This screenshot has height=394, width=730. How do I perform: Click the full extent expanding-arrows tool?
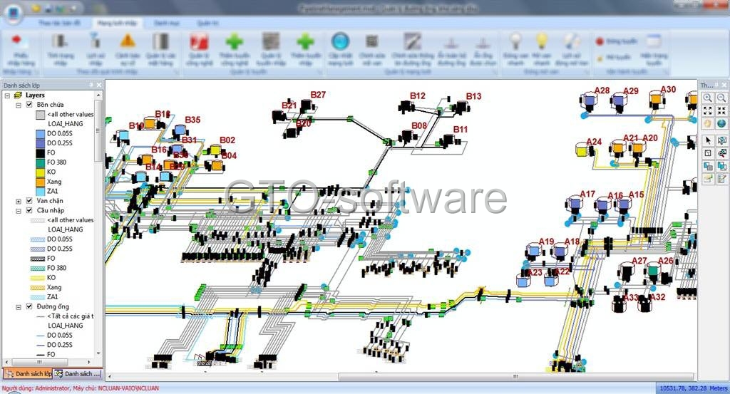coord(708,110)
